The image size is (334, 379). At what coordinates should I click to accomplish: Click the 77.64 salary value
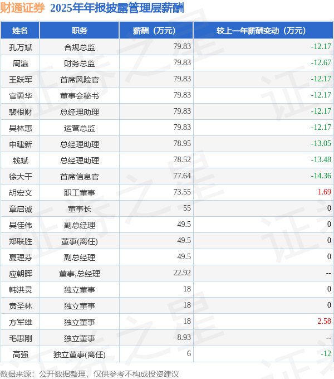click(x=182, y=176)
